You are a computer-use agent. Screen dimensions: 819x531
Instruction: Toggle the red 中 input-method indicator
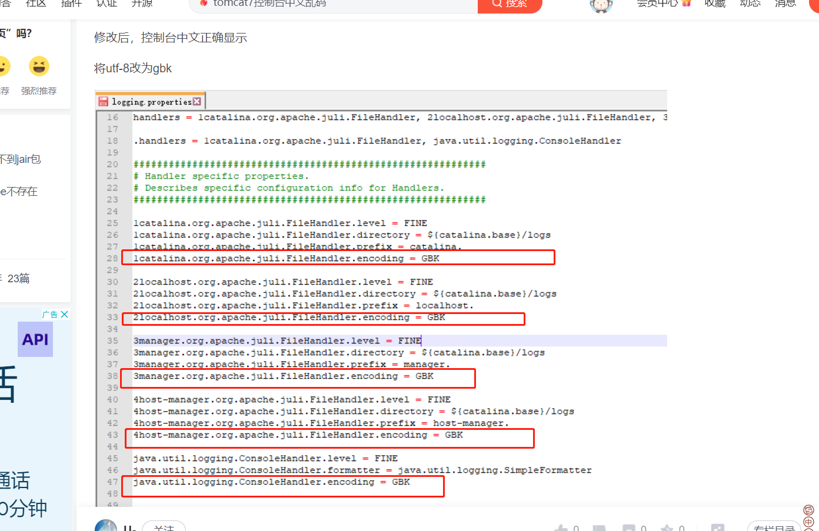808,522
